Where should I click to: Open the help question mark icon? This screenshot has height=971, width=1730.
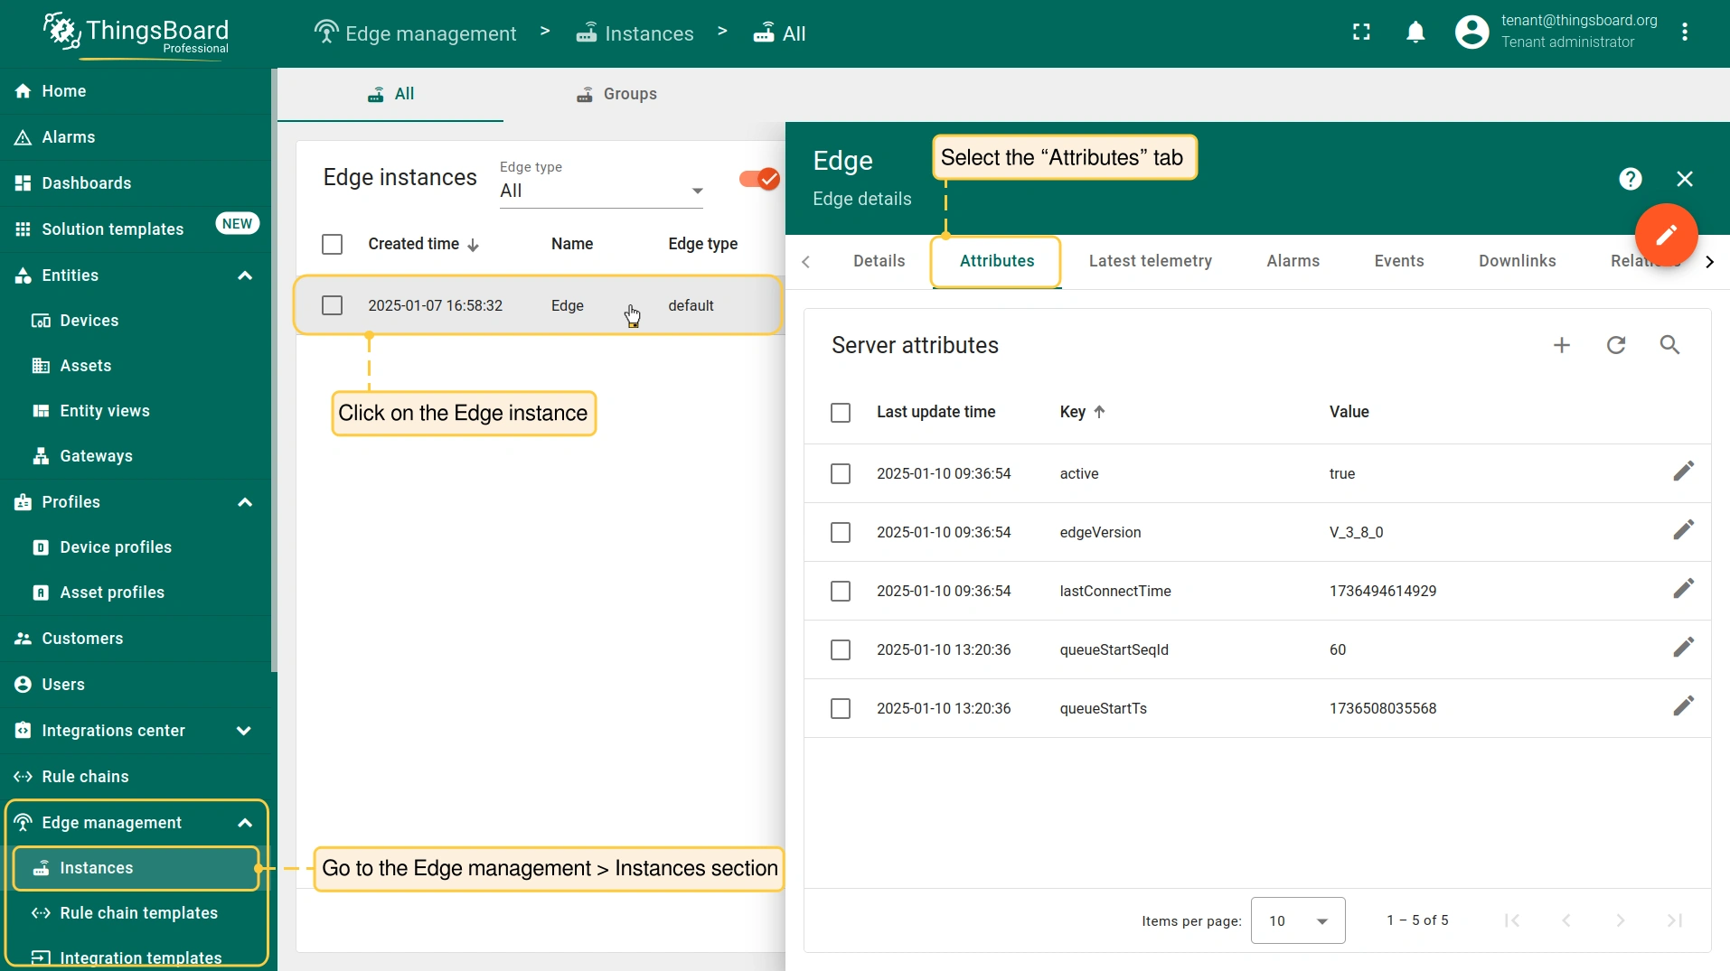click(x=1630, y=179)
